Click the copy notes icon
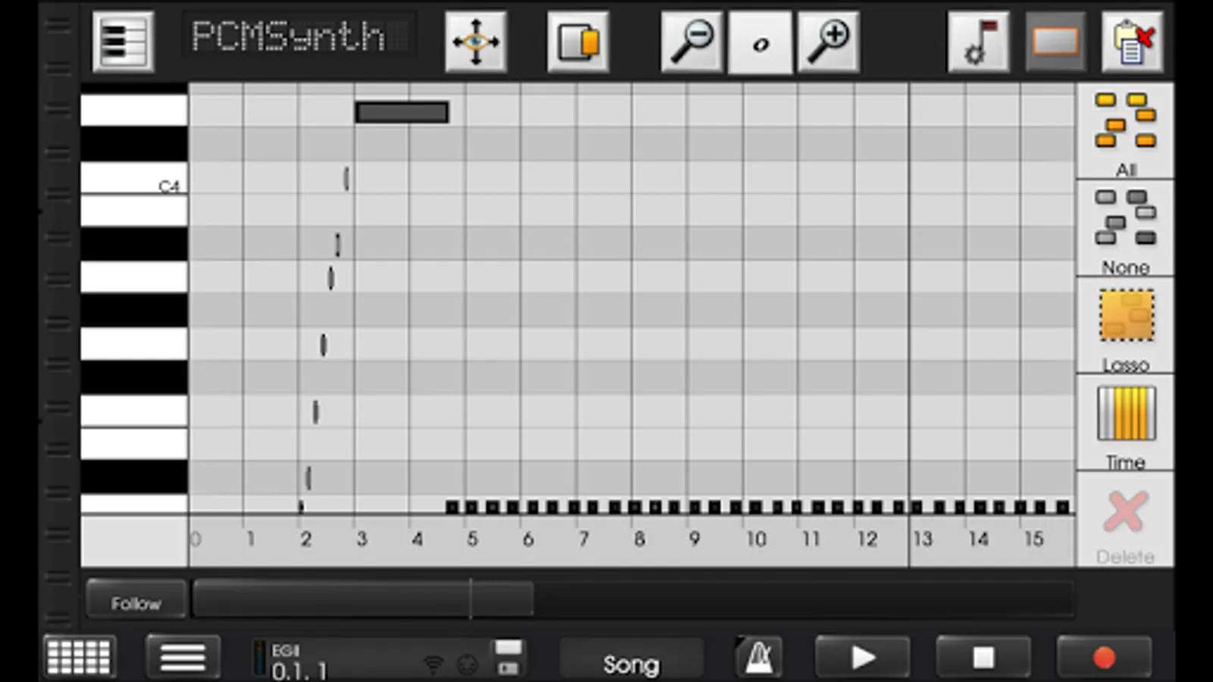This screenshot has width=1213, height=682. tap(578, 42)
